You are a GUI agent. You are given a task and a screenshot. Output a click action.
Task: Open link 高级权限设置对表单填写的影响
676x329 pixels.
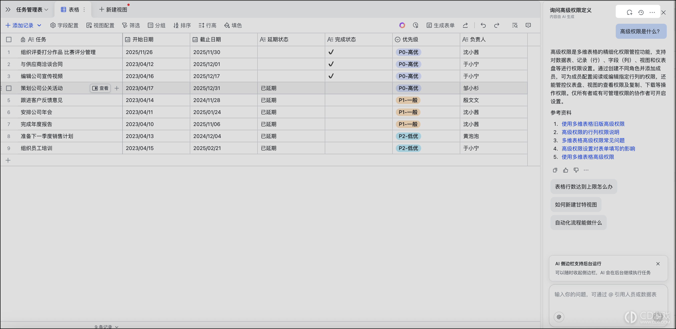(598, 149)
